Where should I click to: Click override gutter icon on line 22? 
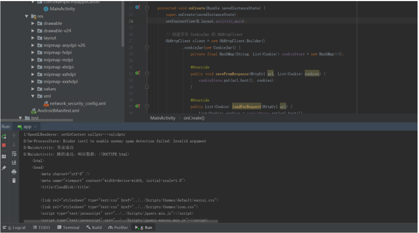[x=138, y=8]
